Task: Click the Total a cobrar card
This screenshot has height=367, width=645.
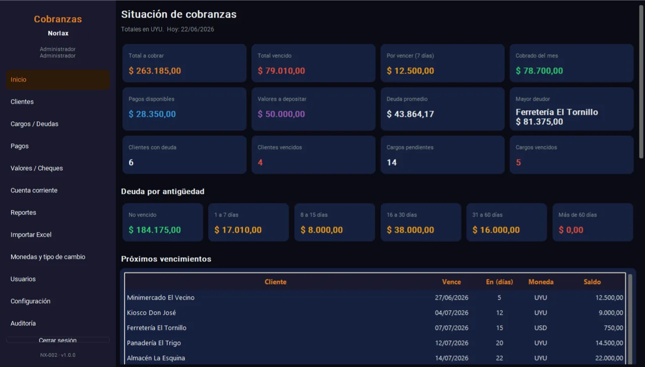Action: point(184,63)
